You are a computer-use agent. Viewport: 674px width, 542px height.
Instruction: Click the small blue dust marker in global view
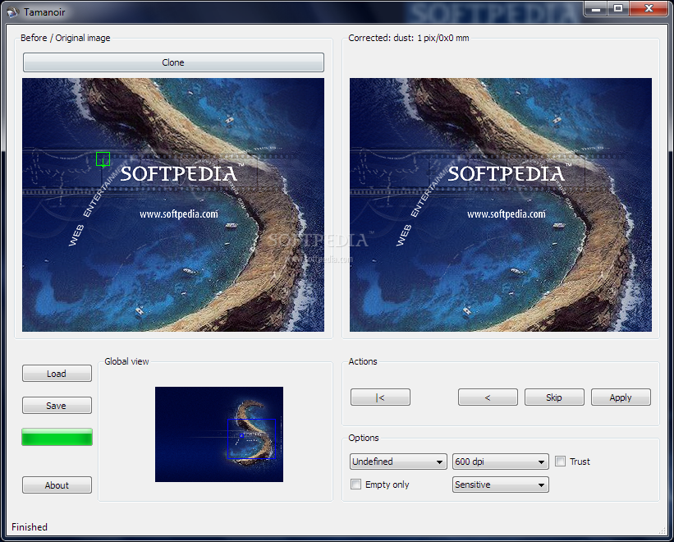[241, 435]
